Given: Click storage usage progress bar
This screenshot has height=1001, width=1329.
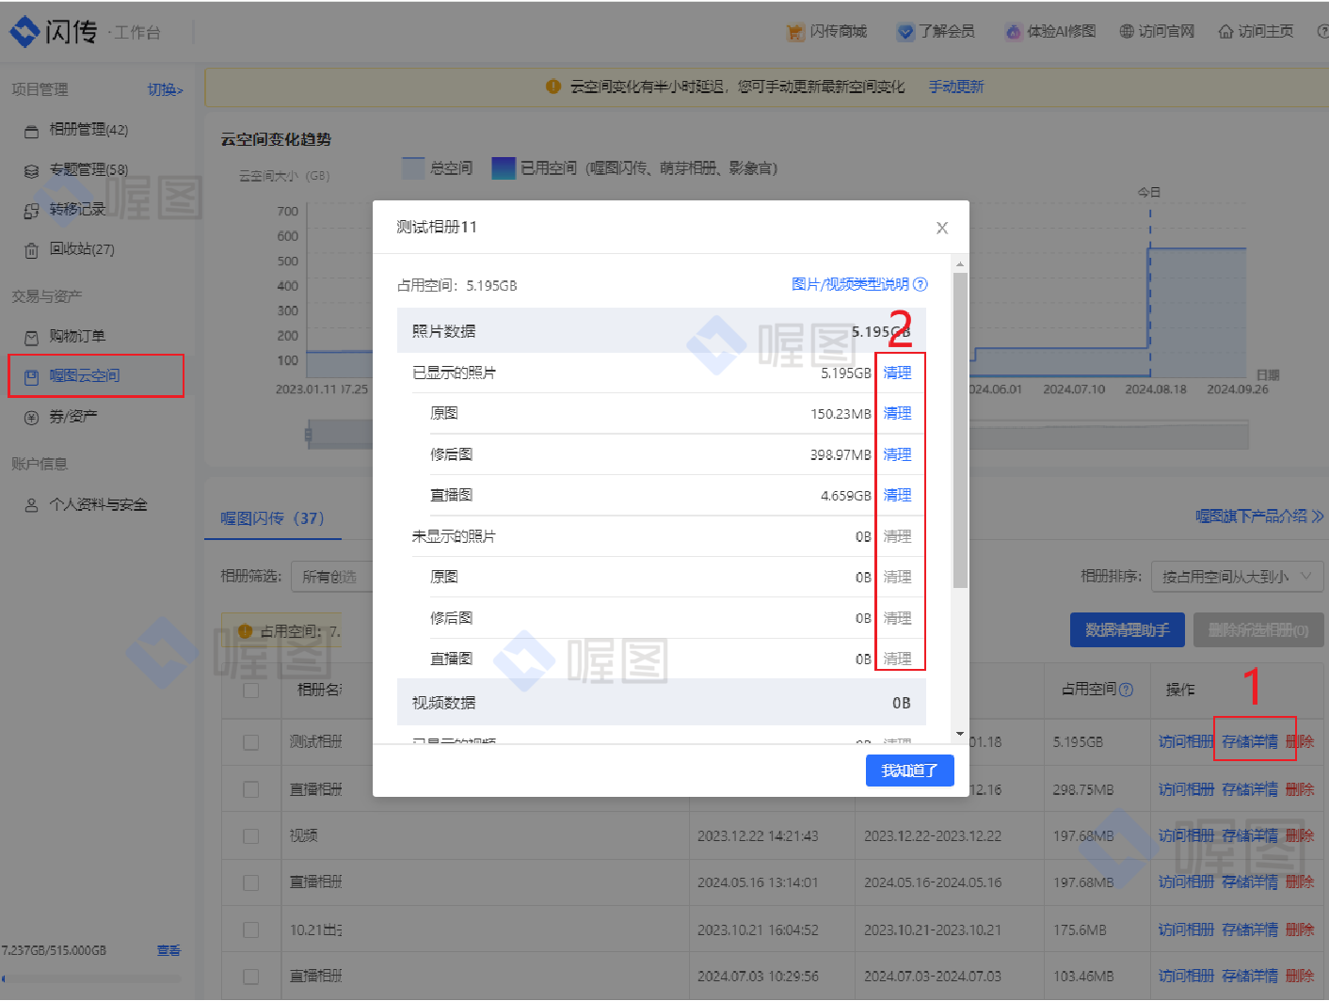Looking at the screenshot, I should click(90, 978).
